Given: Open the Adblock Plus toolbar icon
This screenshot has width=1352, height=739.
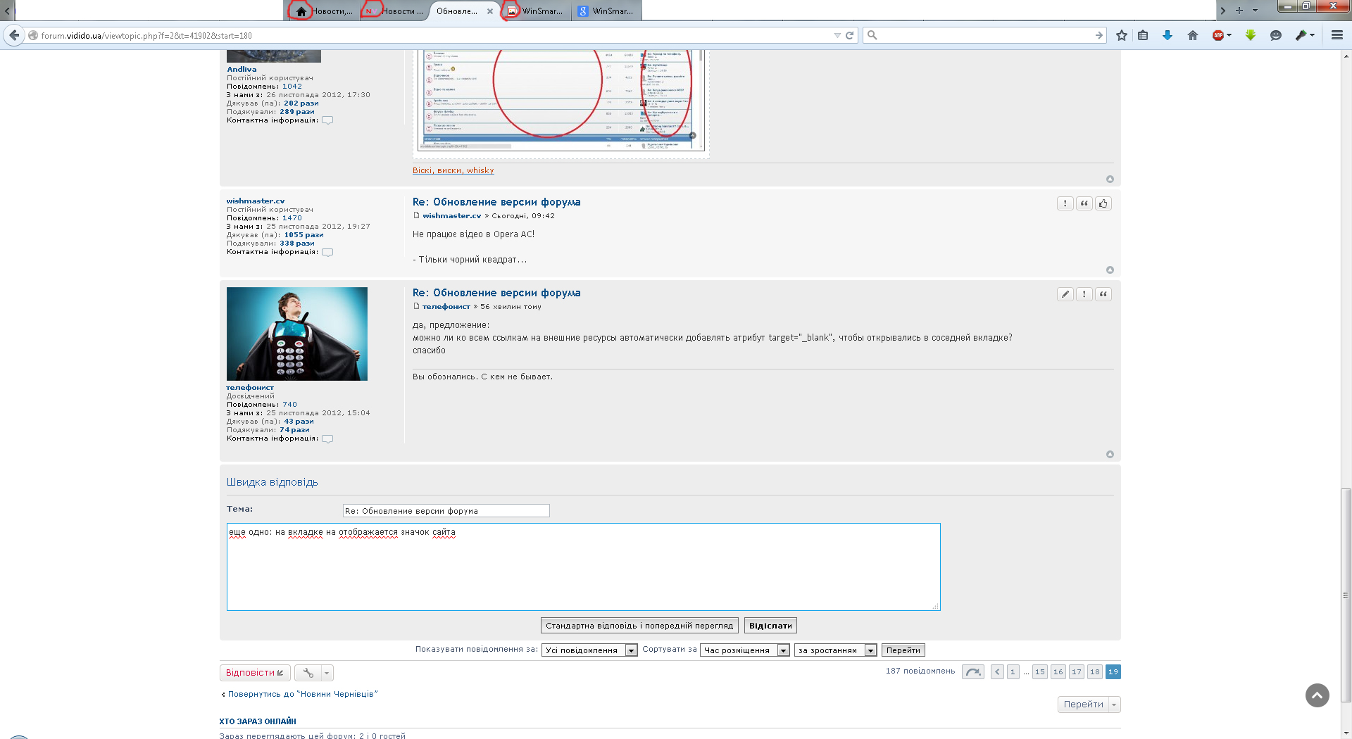Looking at the screenshot, I should tap(1218, 35).
